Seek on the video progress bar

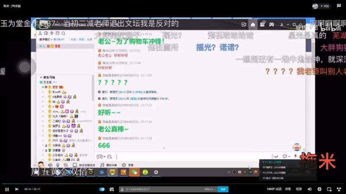[x=173, y=183]
